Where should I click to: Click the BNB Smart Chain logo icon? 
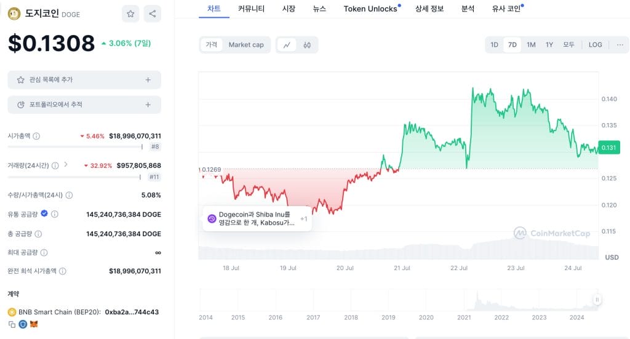click(12, 312)
